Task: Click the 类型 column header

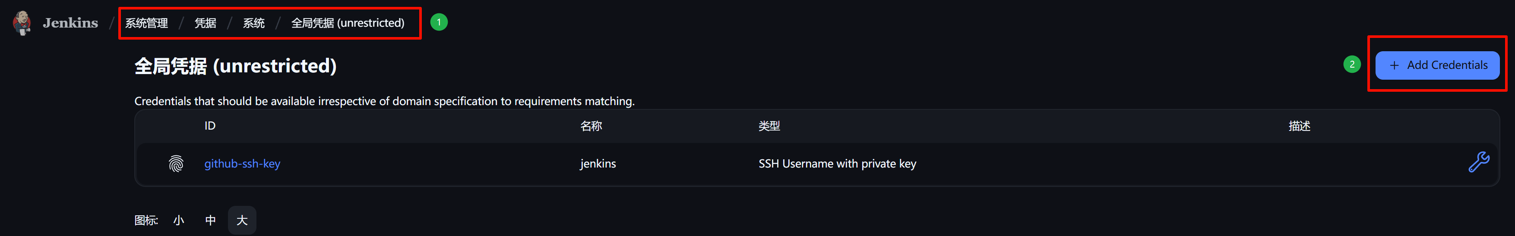Action: point(769,126)
